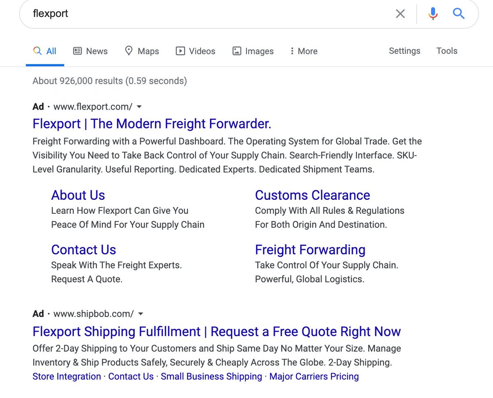
Task: Open the All results tab
Action: [x=45, y=51]
